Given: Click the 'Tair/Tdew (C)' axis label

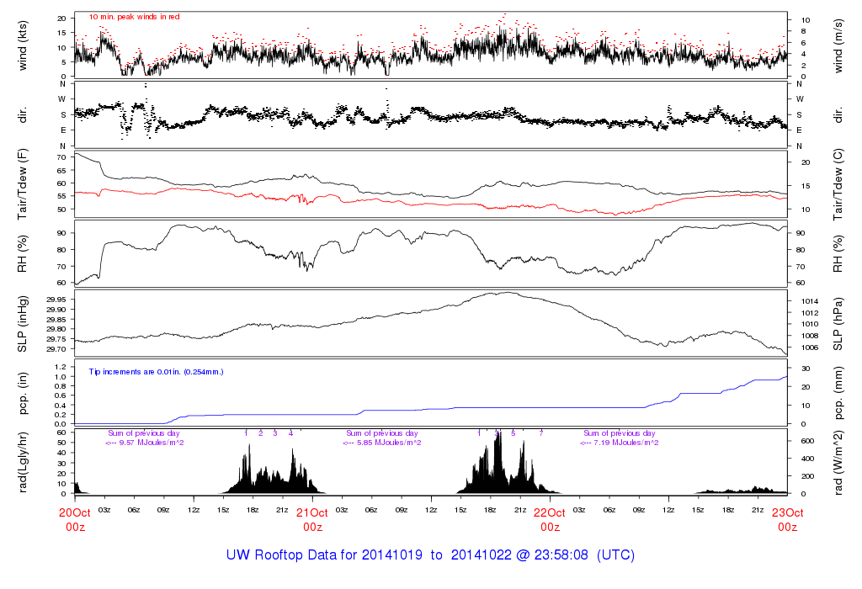Looking at the screenshot, I should click(x=838, y=184).
